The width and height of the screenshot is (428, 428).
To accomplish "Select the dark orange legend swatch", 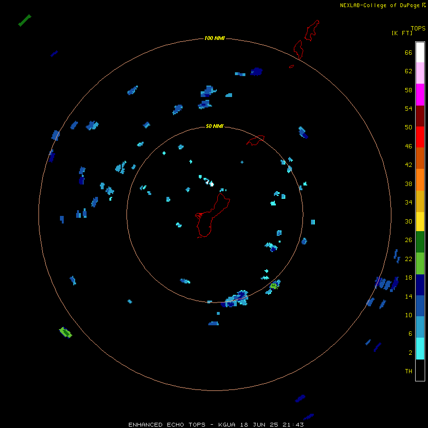I will (420, 158).
